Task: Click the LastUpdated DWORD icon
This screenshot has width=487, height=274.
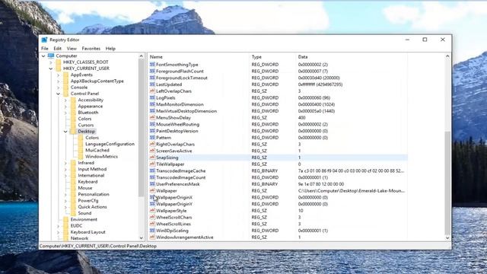Action: click(x=152, y=84)
